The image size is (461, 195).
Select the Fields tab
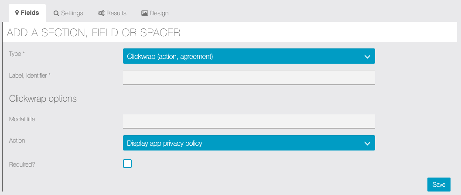(27, 13)
